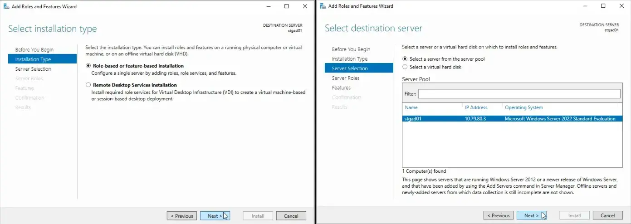Sort server pool by Operating System column
This screenshot has height=224, width=631.
560,107
